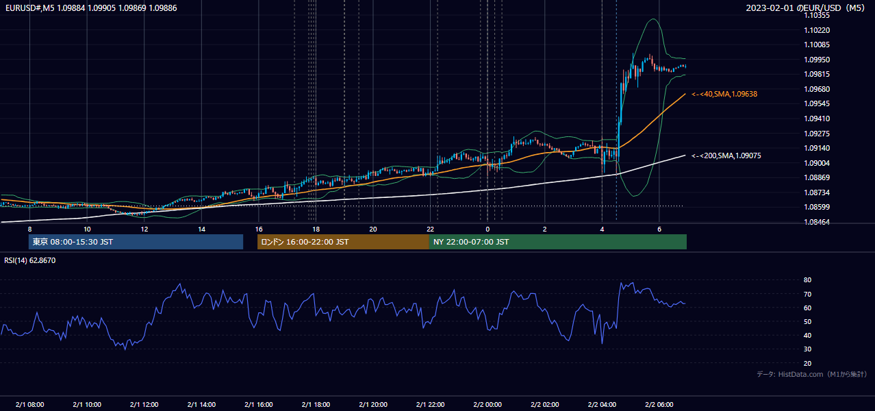Click price axis value 1.08599

click(816, 207)
